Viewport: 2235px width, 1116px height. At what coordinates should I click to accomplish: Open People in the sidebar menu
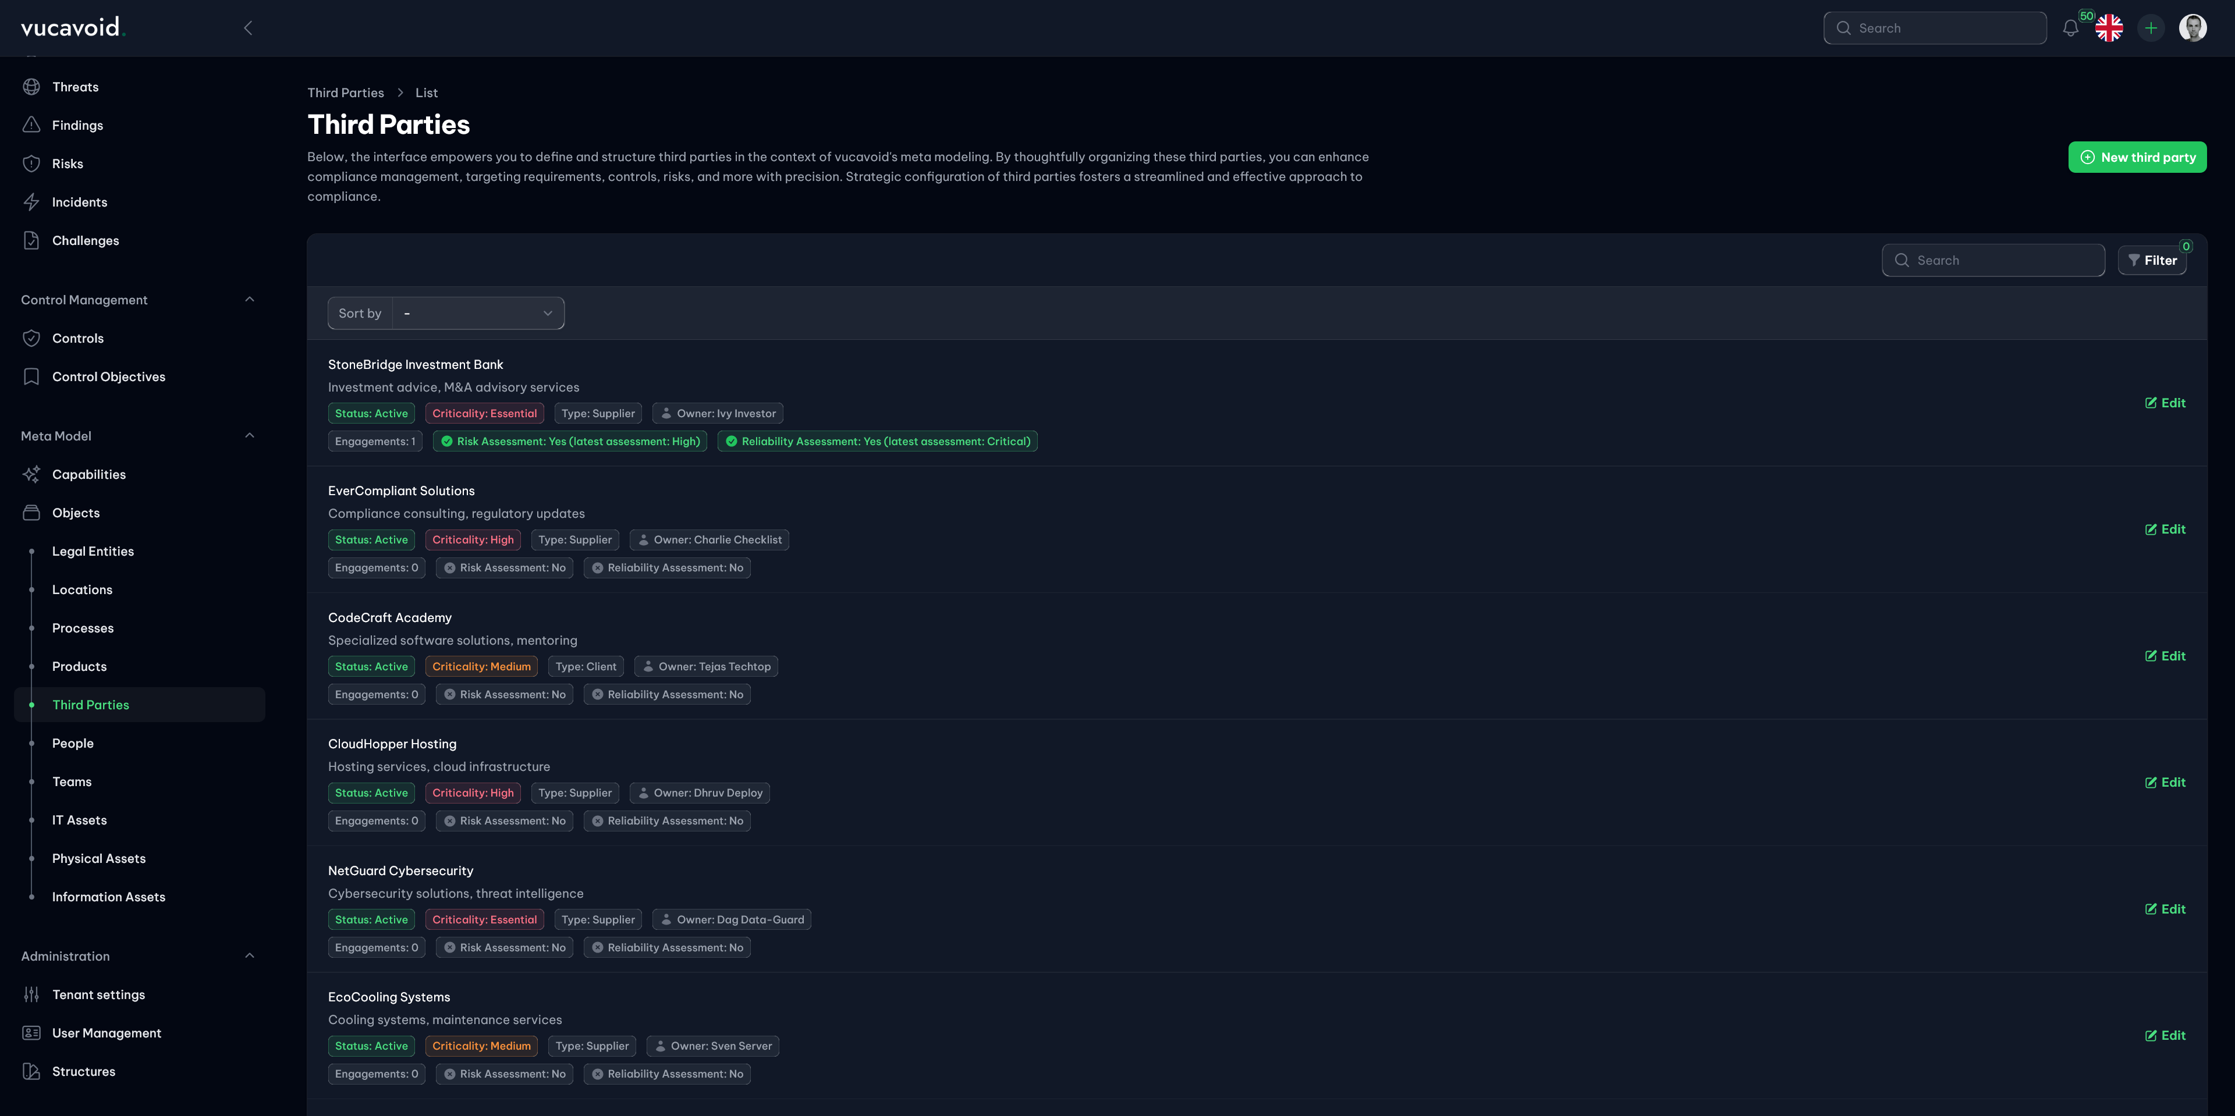click(x=73, y=743)
